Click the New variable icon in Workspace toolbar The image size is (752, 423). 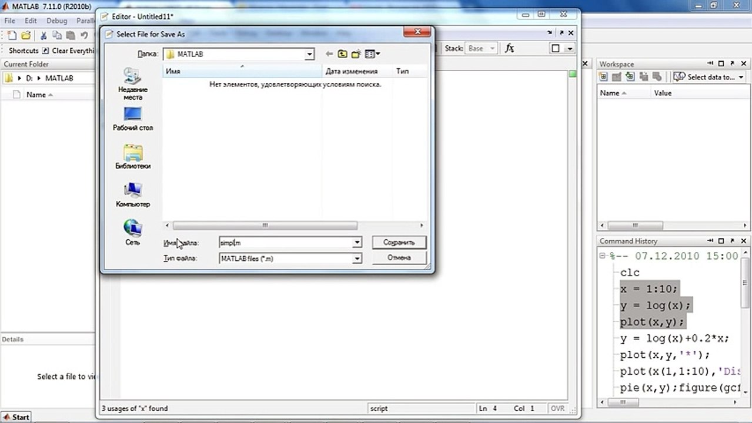click(x=603, y=77)
